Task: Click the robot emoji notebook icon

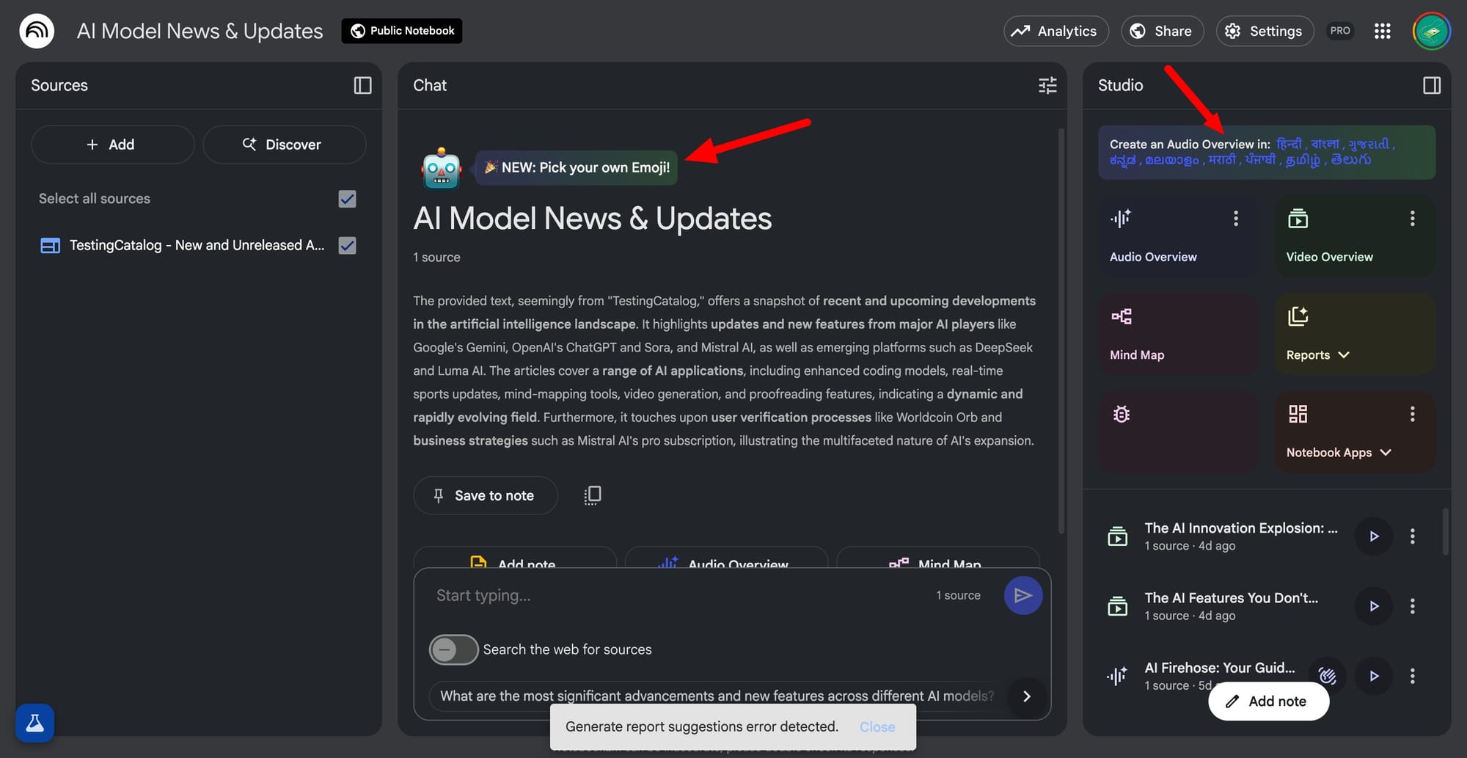Action: click(442, 168)
